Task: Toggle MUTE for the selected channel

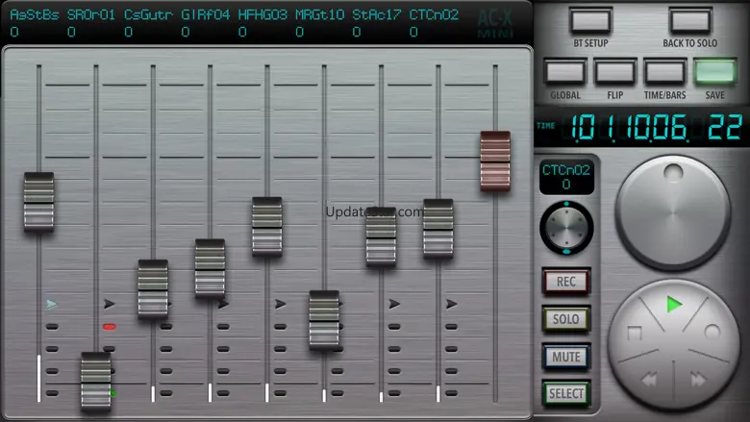Action: [565, 357]
